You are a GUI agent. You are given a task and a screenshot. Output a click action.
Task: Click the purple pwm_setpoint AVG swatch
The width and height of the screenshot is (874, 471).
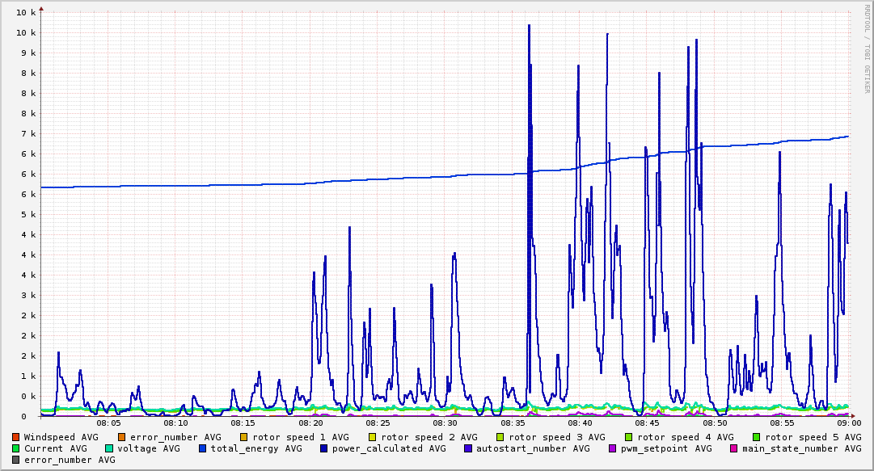tap(613, 448)
